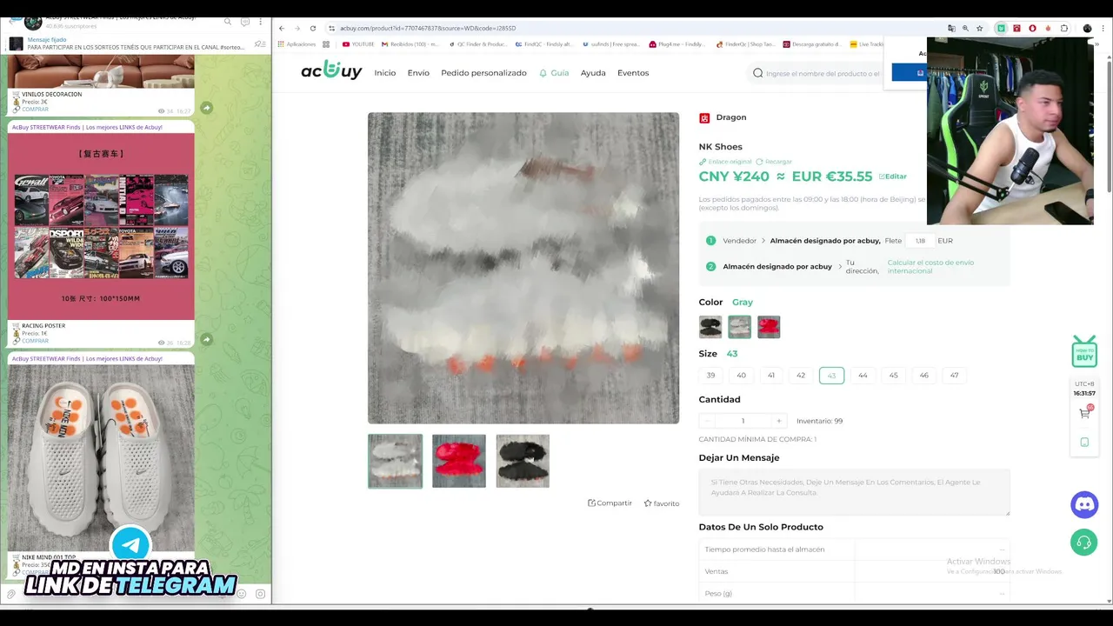
Task: Select size 46
Action: tap(923, 376)
